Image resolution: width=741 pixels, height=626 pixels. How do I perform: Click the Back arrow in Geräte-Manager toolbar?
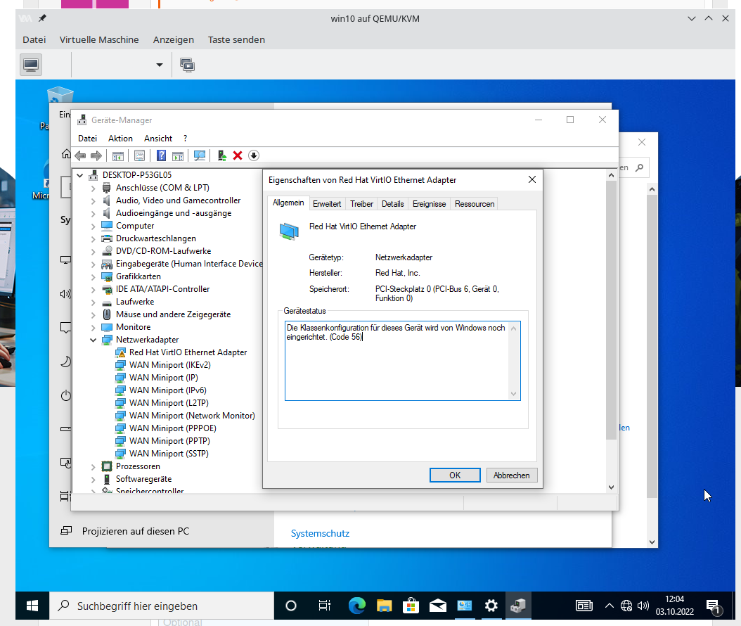click(80, 155)
